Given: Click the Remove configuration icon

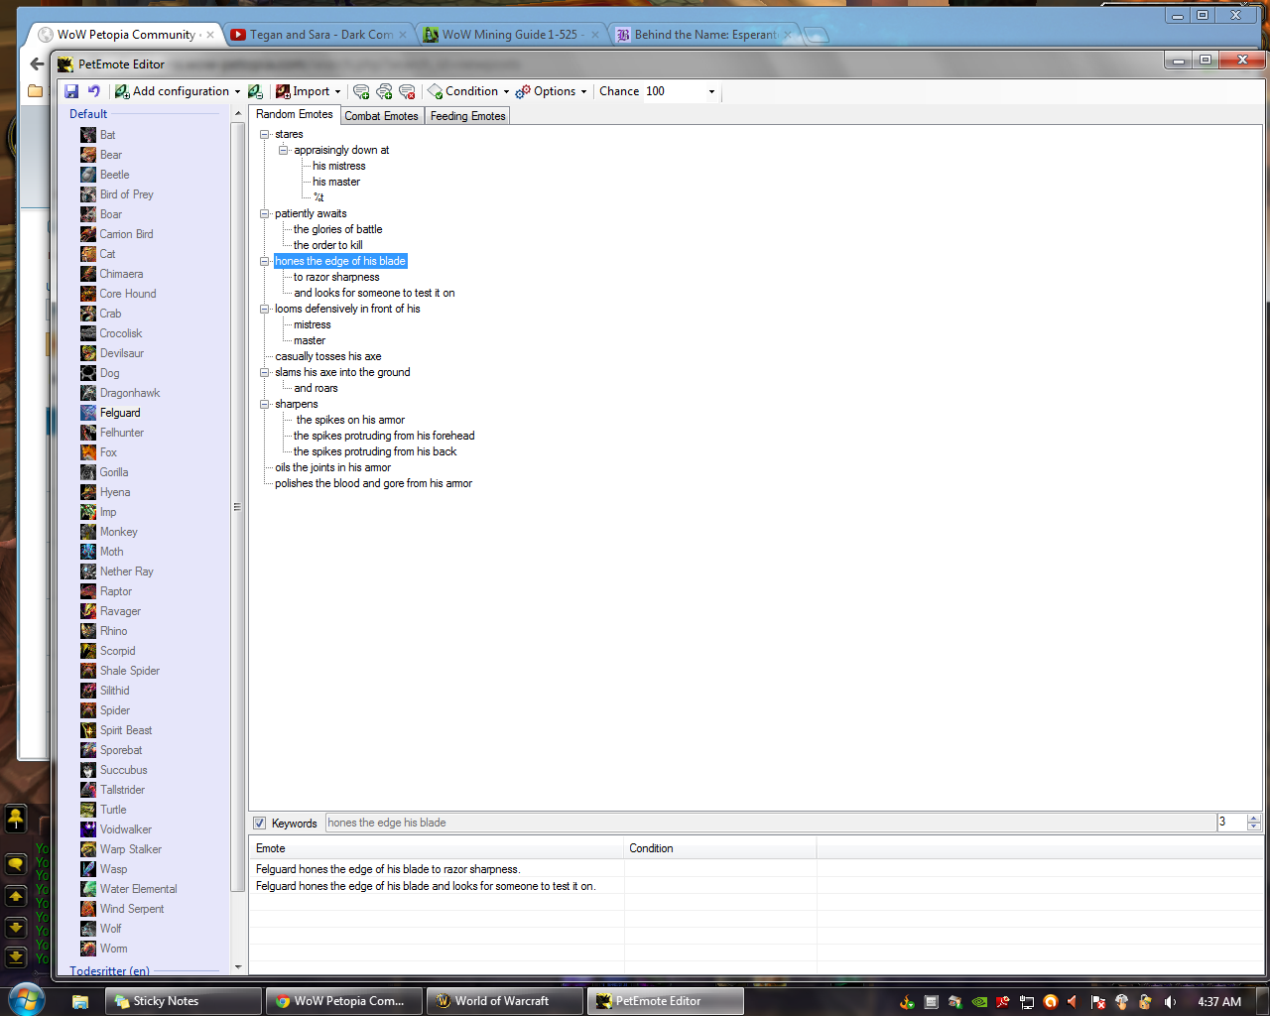Looking at the screenshot, I should click(256, 91).
